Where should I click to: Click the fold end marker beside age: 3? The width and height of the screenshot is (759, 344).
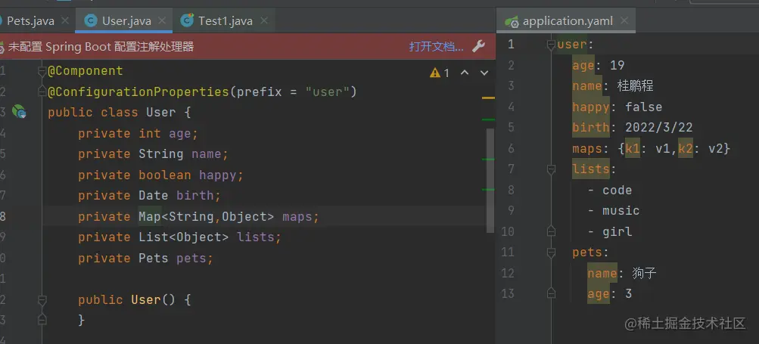tap(551, 293)
